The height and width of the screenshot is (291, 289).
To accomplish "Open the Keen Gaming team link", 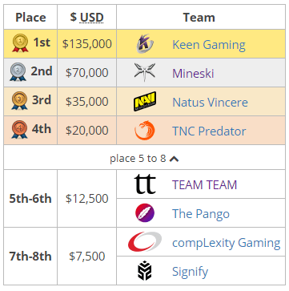I will (x=209, y=45).
